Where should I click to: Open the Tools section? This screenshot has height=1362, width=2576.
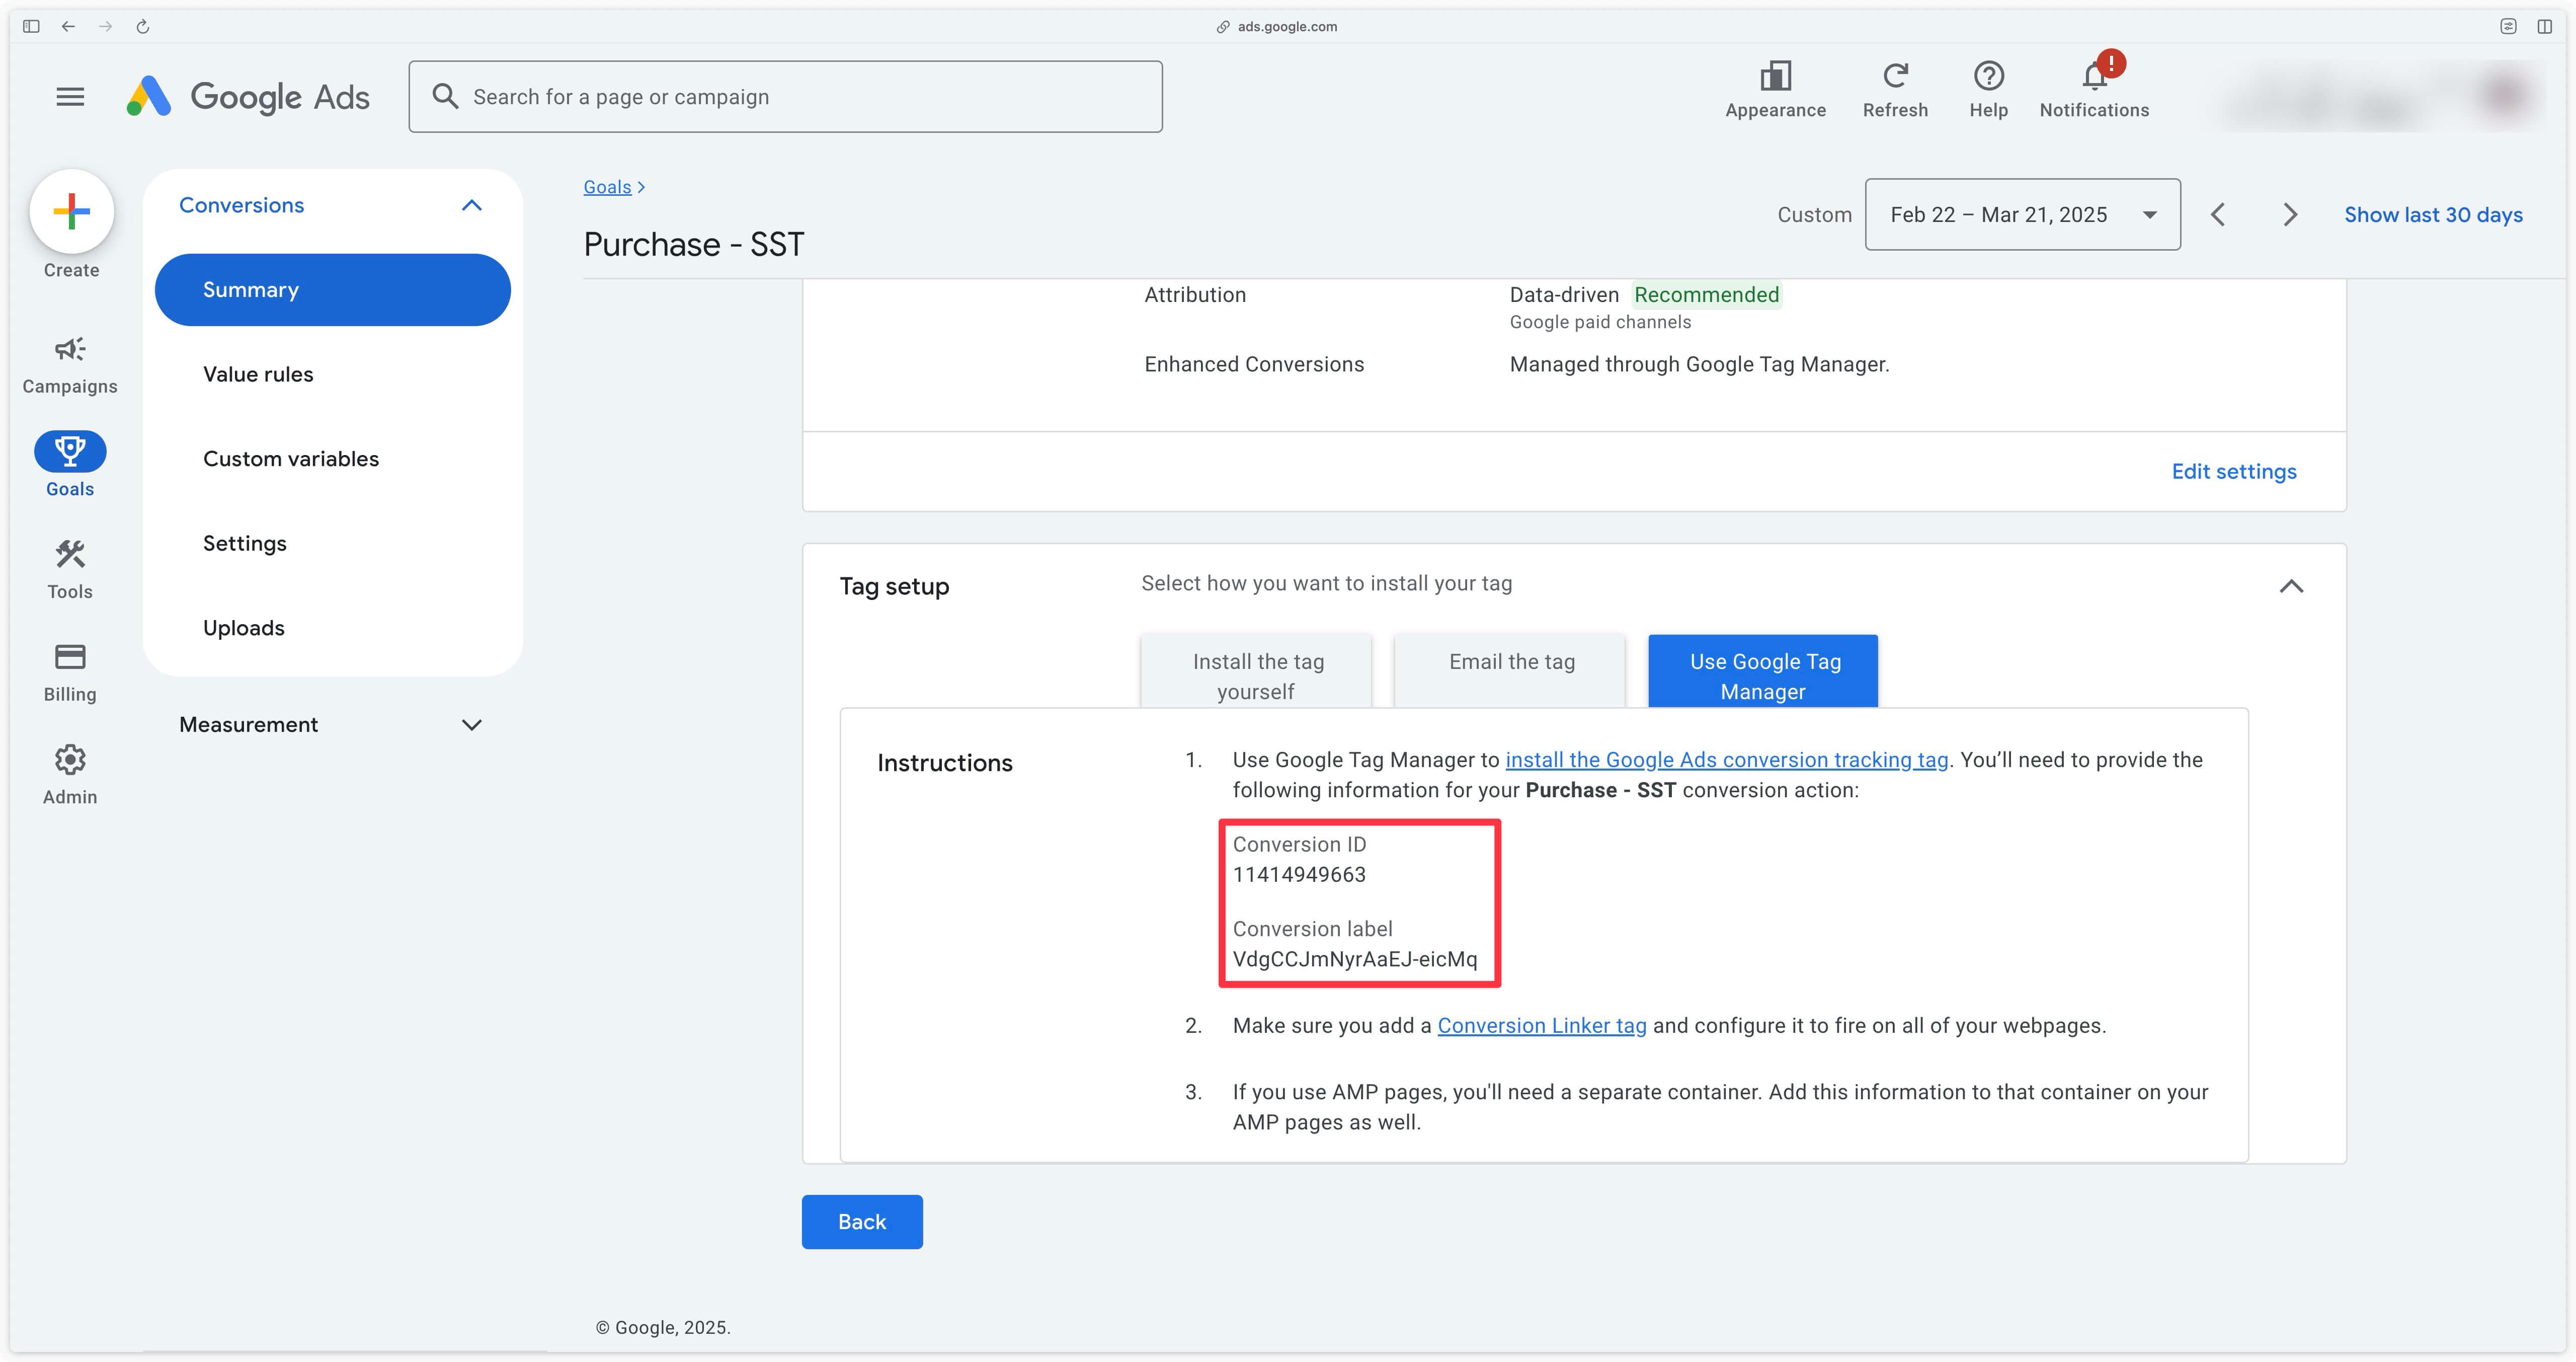tap(70, 570)
